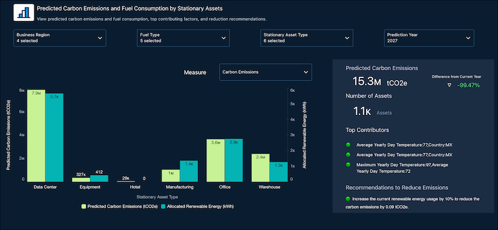The height and width of the screenshot is (230, 498).
Task: Click the Equipment axis label
Action: [90, 187]
